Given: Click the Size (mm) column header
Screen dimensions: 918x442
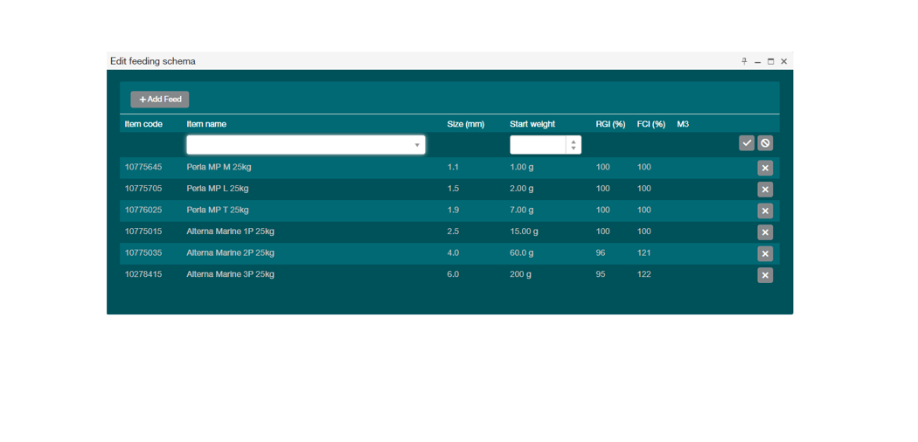Looking at the screenshot, I should [465, 124].
